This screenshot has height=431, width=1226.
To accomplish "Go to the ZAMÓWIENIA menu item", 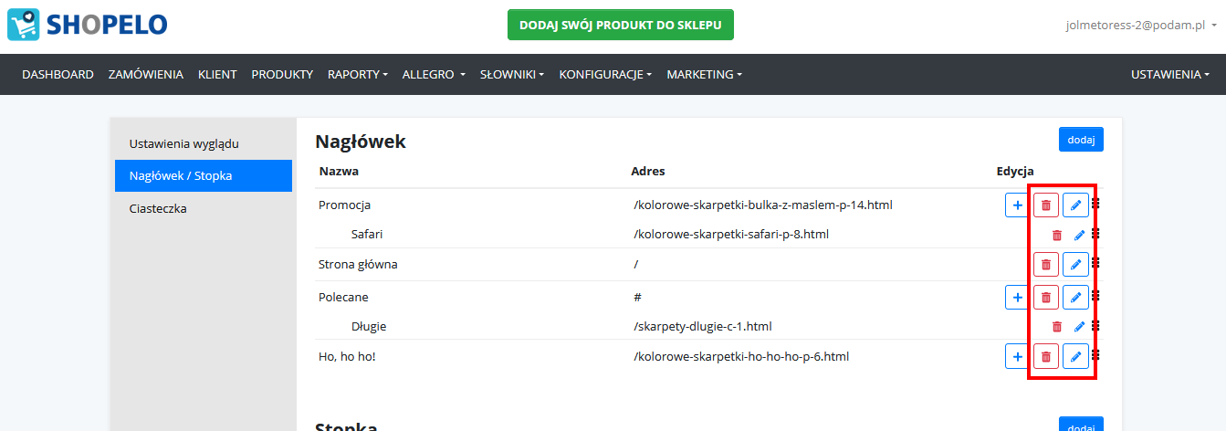I will tap(146, 75).
